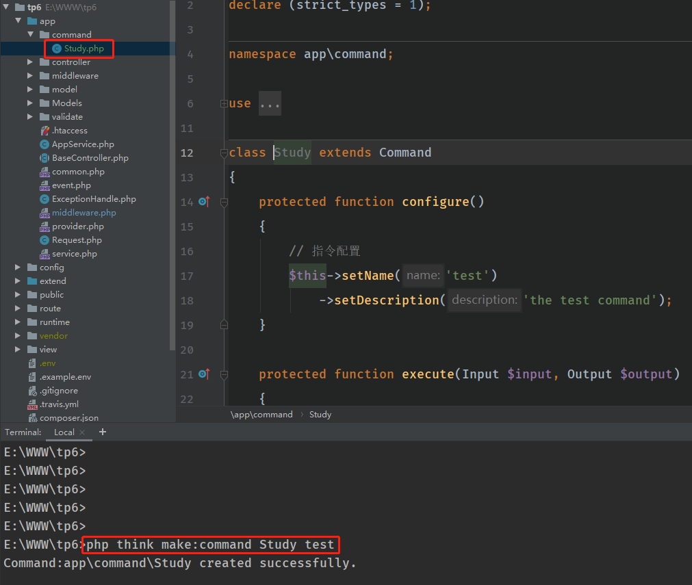Expand the controller folder
The image size is (692, 585).
coord(30,62)
